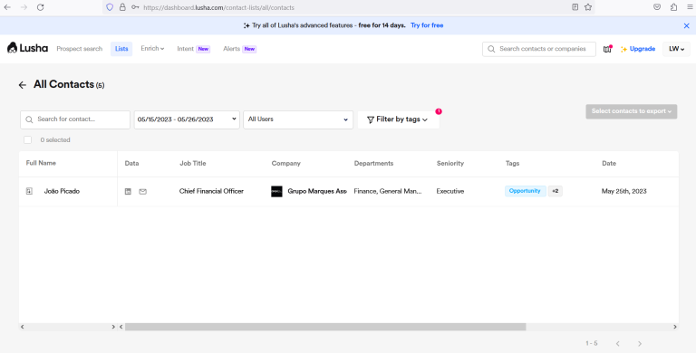Click the Try for free link
The width and height of the screenshot is (696, 353).
pos(427,25)
